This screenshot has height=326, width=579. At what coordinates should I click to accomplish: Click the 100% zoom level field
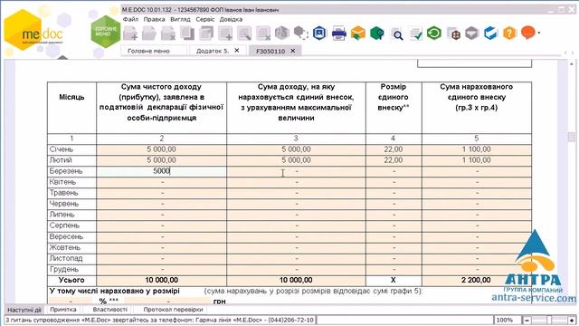pos(507,320)
